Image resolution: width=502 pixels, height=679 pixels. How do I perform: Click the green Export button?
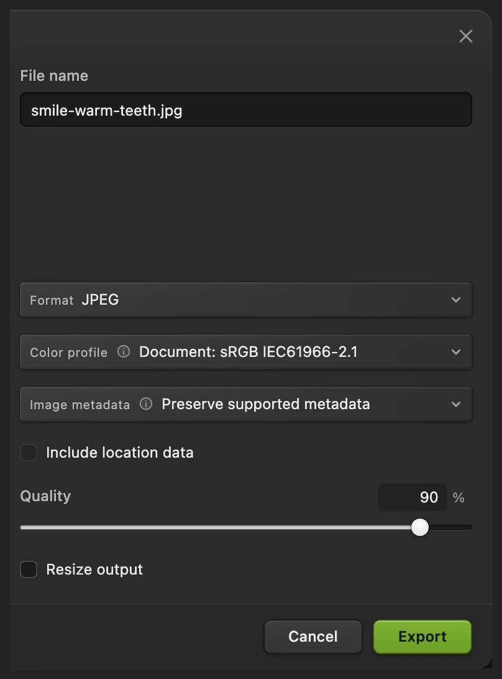pyautogui.click(x=422, y=637)
